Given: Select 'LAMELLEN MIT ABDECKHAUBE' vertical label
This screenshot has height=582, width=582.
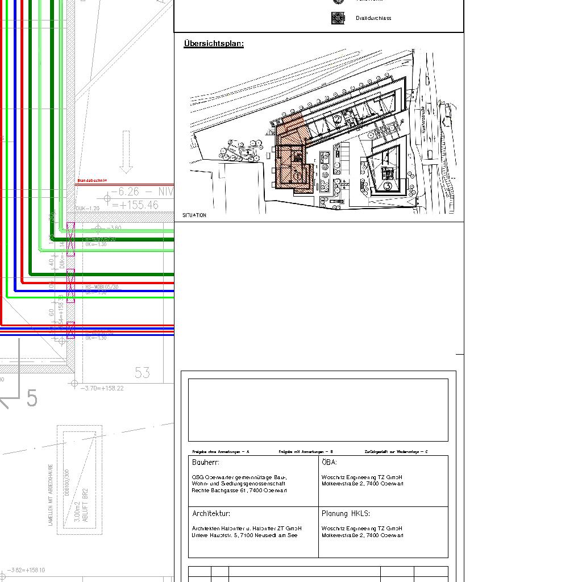Looking at the screenshot, I should pos(51,495).
